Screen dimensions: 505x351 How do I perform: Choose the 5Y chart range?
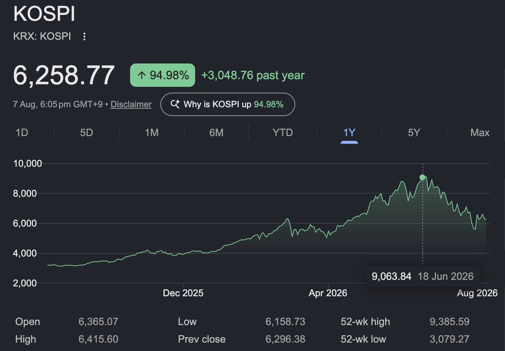point(414,132)
